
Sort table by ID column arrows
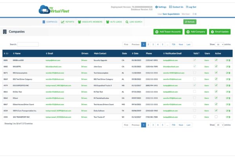[x=4, y=53]
